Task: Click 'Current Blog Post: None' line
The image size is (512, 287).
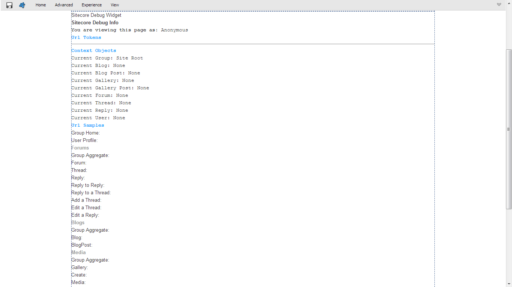Action: 106,73
